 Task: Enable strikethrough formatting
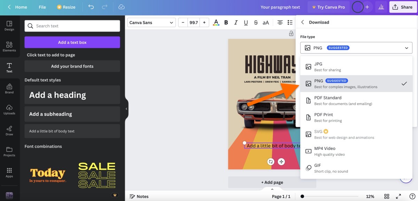[x=256, y=22]
